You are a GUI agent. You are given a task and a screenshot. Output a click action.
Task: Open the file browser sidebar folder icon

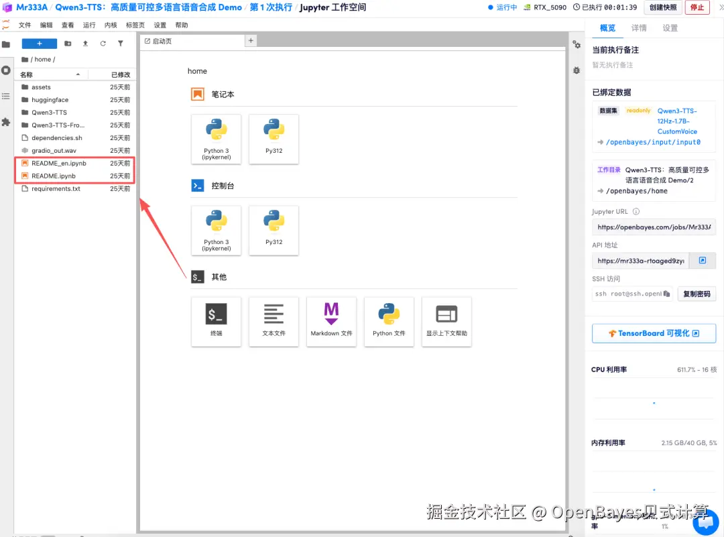(6, 44)
